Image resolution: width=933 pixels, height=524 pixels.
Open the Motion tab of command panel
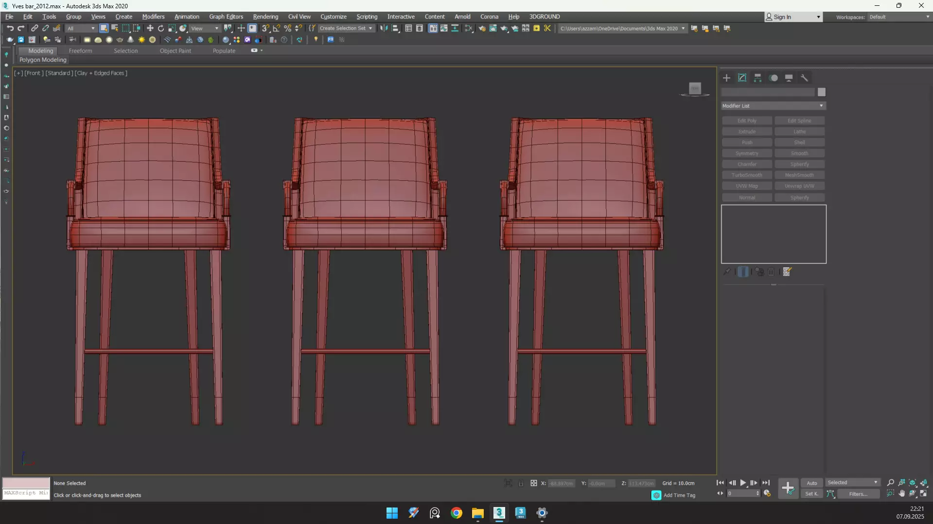(774, 78)
